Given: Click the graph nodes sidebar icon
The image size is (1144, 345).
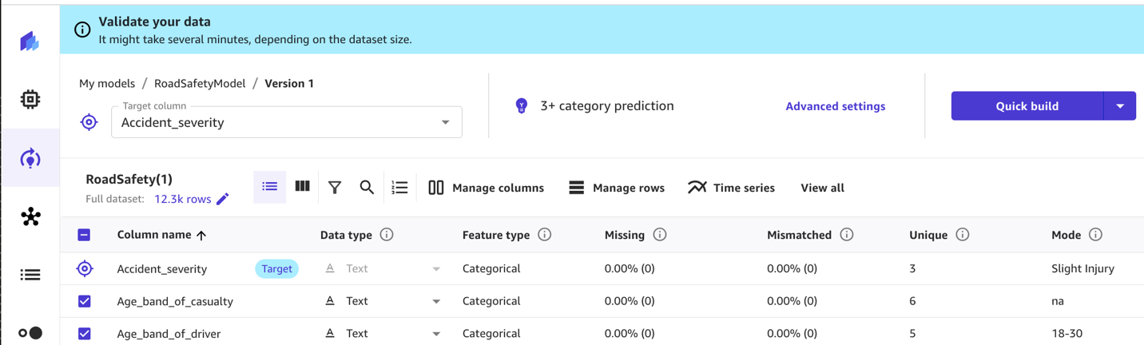Looking at the screenshot, I should (30, 216).
